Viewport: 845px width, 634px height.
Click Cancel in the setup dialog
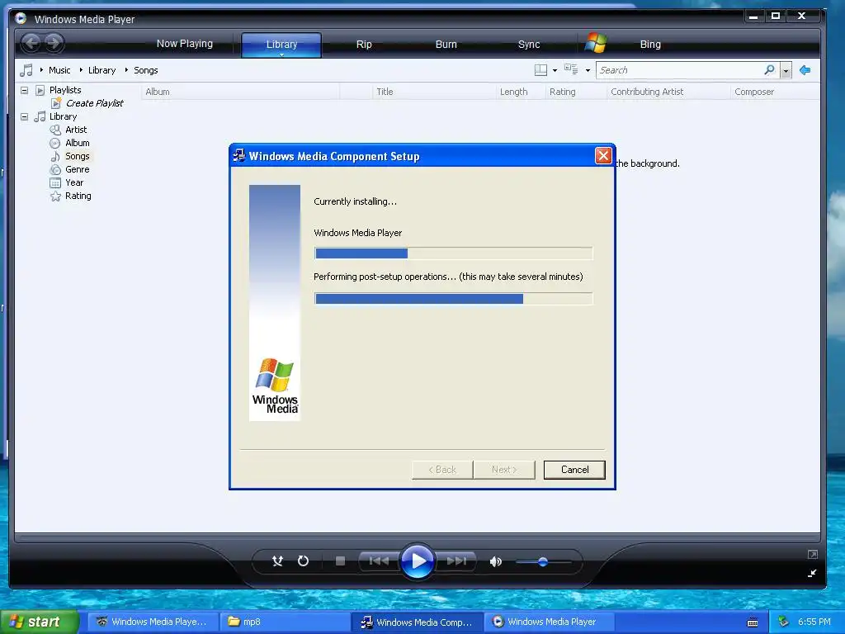(x=574, y=470)
